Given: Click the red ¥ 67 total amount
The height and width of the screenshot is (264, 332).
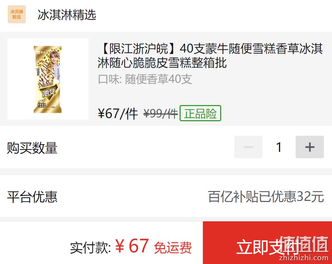Looking at the screenshot, I should (x=132, y=246).
